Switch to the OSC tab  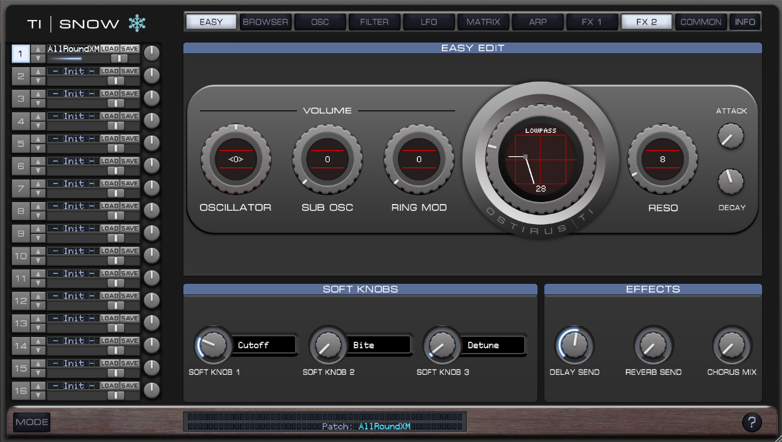tap(320, 22)
